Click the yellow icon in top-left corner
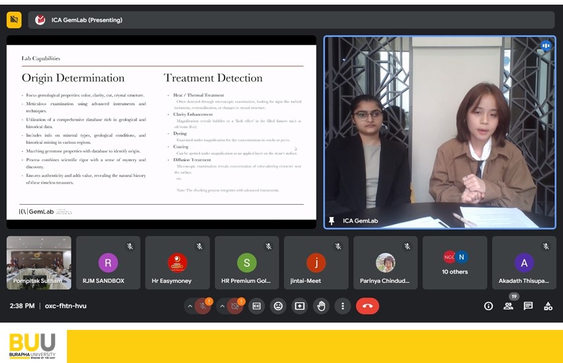 [14, 20]
